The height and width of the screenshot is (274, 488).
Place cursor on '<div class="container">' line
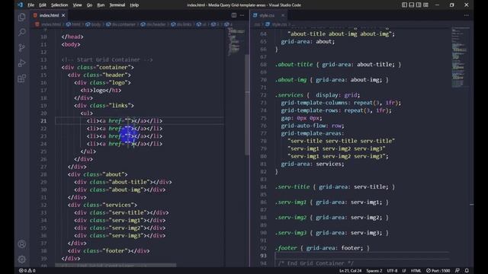coord(98,68)
